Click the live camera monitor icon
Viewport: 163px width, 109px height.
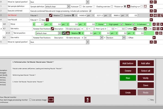point(51,100)
